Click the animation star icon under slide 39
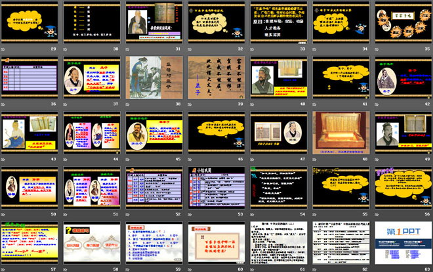 [190, 104]
